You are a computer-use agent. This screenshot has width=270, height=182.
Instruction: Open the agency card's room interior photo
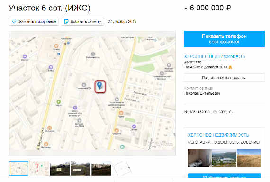point(200,158)
